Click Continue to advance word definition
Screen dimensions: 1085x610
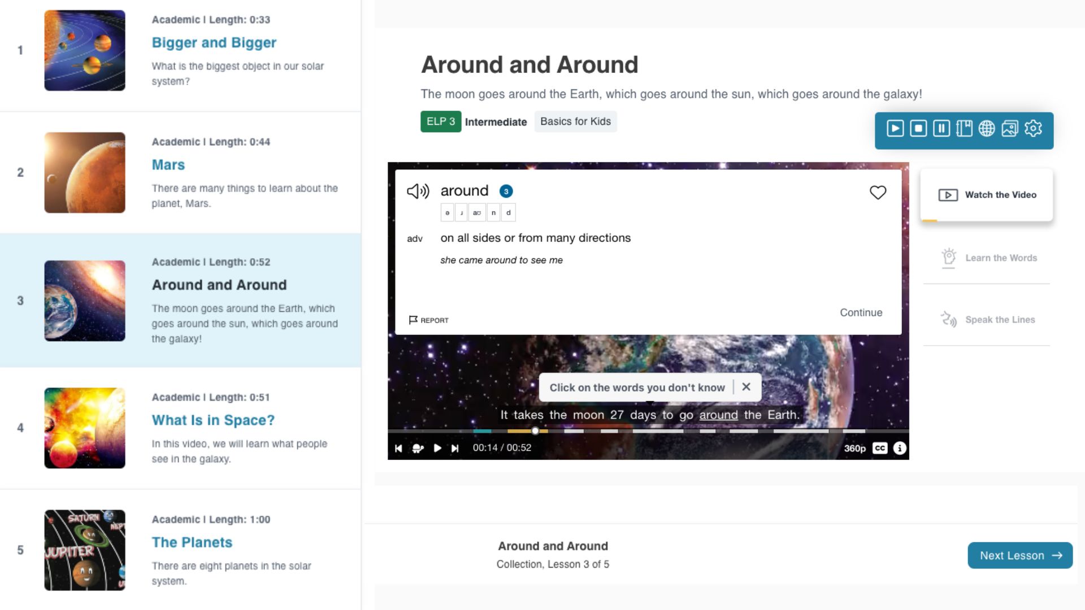pos(861,312)
